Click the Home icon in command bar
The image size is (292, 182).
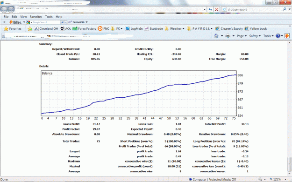[216, 36]
